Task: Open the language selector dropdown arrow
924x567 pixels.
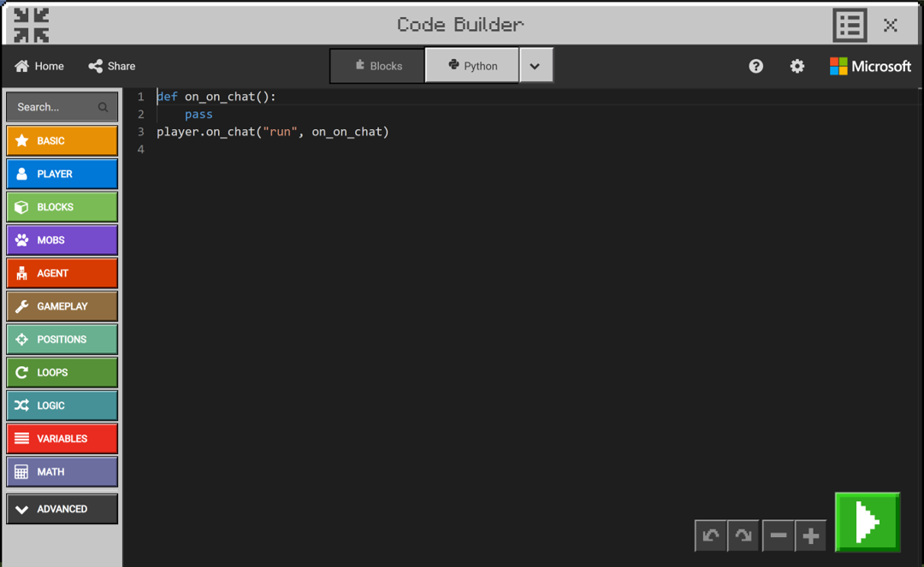Action: 536,65
